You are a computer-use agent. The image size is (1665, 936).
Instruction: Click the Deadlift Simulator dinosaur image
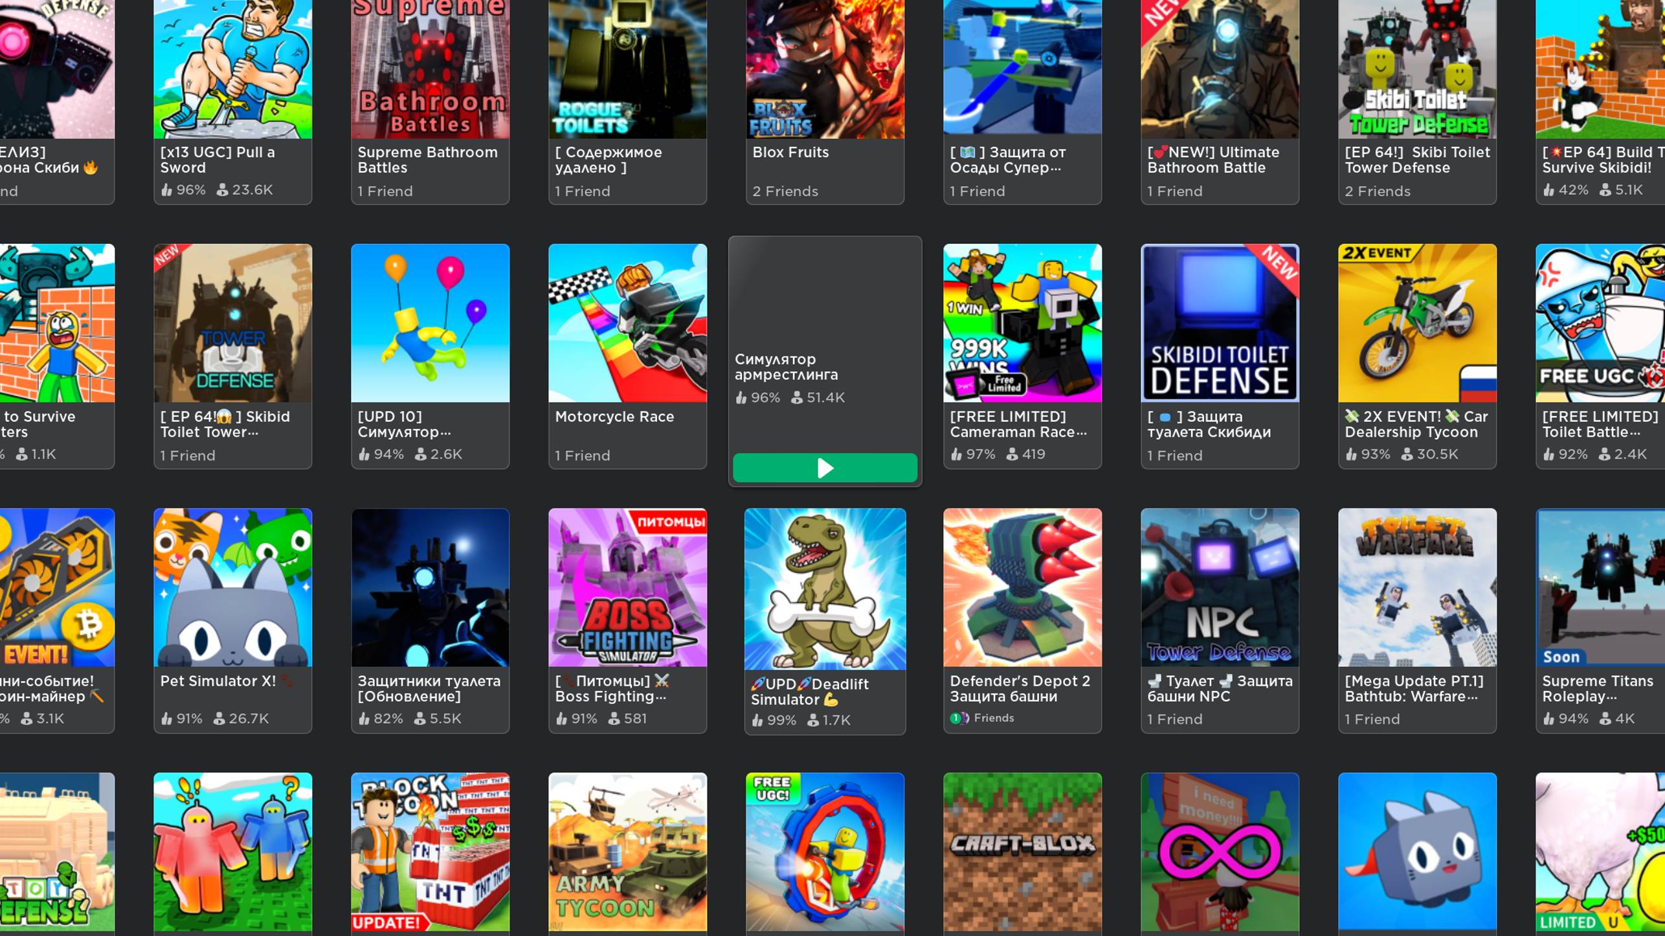coord(825,589)
